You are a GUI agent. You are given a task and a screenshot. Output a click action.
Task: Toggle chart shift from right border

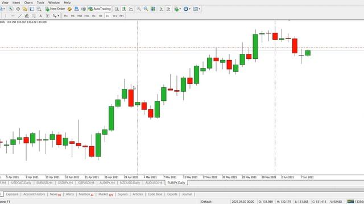click(168, 9)
